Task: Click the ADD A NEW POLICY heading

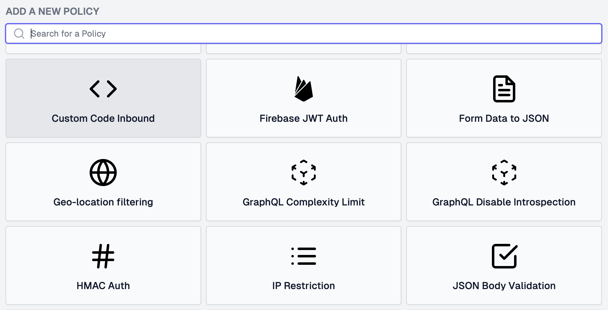Action: point(53,11)
